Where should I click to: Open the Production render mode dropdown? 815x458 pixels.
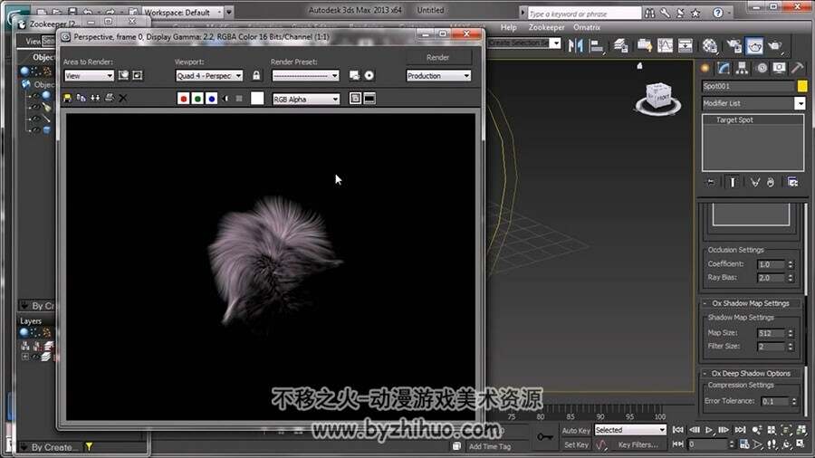coord(438,76)
